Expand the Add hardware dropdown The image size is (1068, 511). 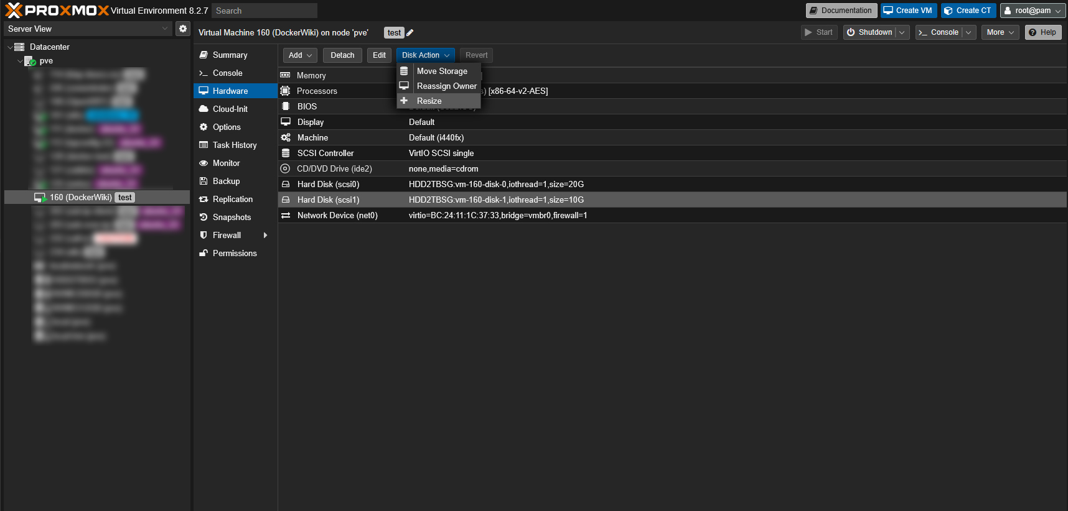(x=300, y=55)
